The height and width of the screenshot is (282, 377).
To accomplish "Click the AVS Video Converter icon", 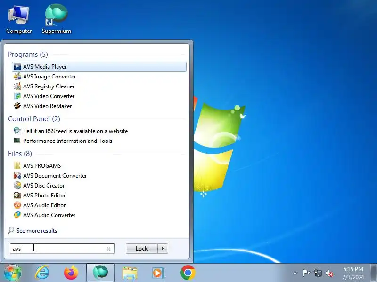I will point(17,96).
